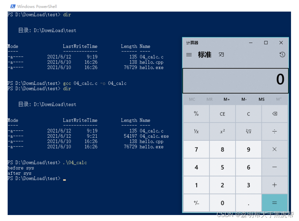Click the plus operator key
The image size is (299, 221).
(275, 185)
